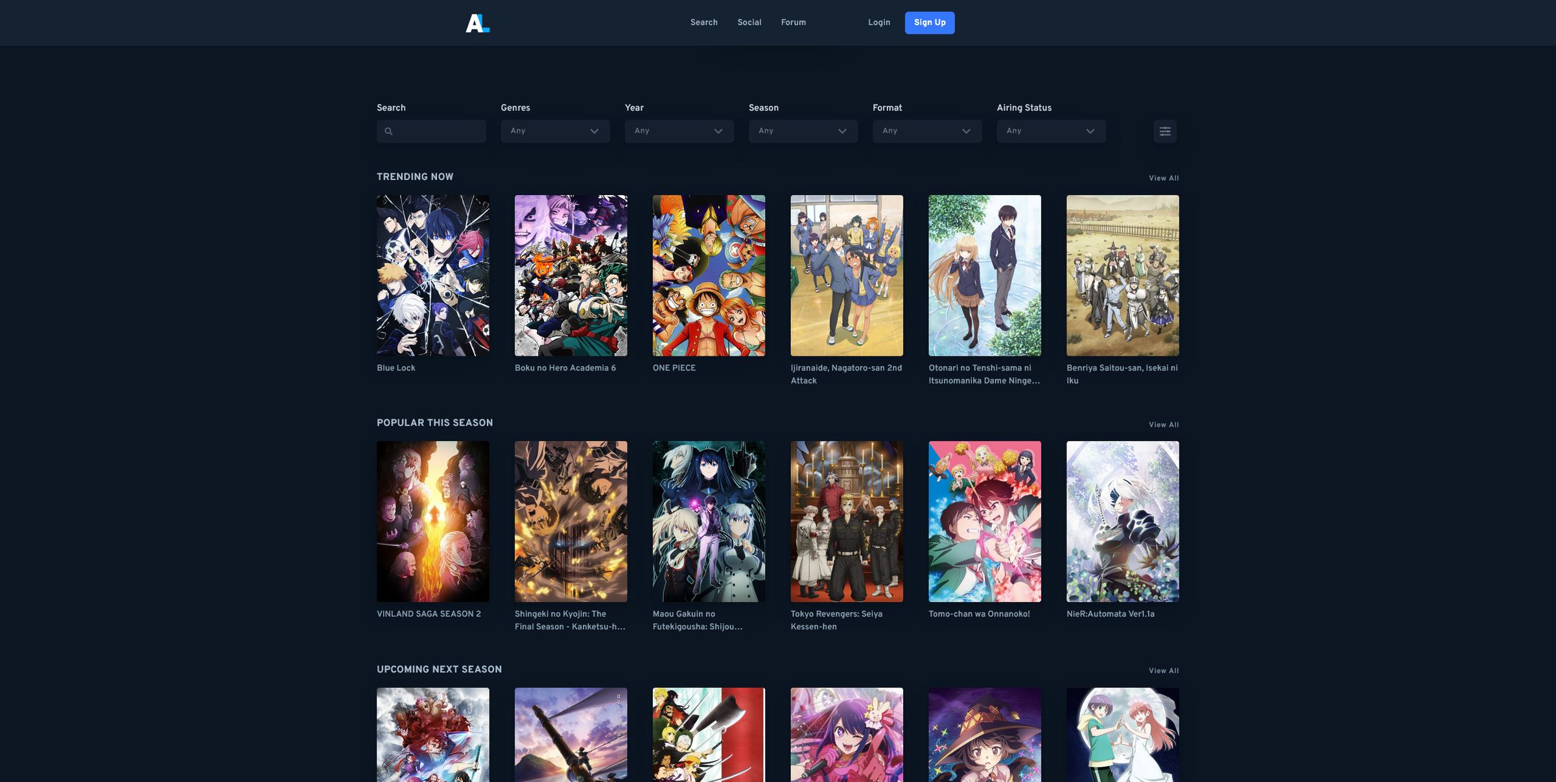
Task: Open Benriya Saitou-san cover thumbnail
Action: [1123, 275]
